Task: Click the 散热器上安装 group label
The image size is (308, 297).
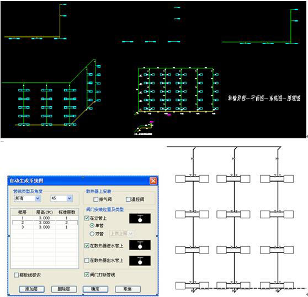Action: click(x=99, y=191)
